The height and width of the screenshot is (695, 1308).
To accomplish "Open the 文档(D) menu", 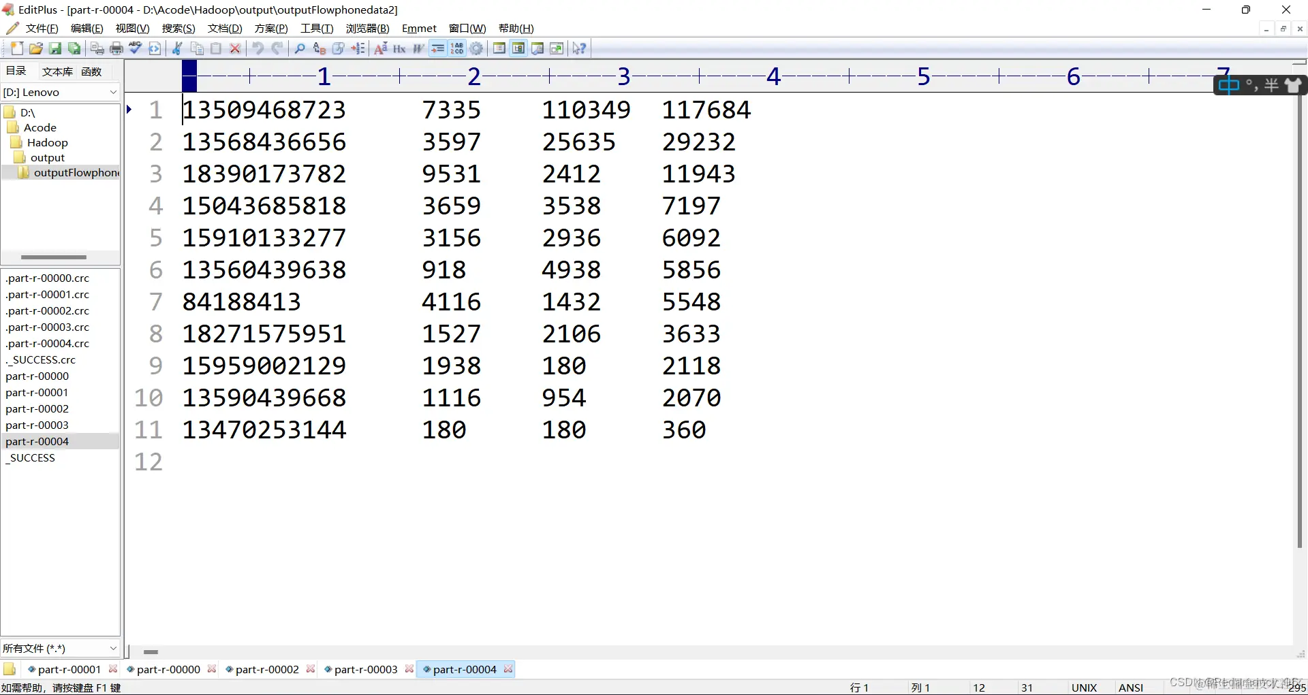I will point(225,29).
